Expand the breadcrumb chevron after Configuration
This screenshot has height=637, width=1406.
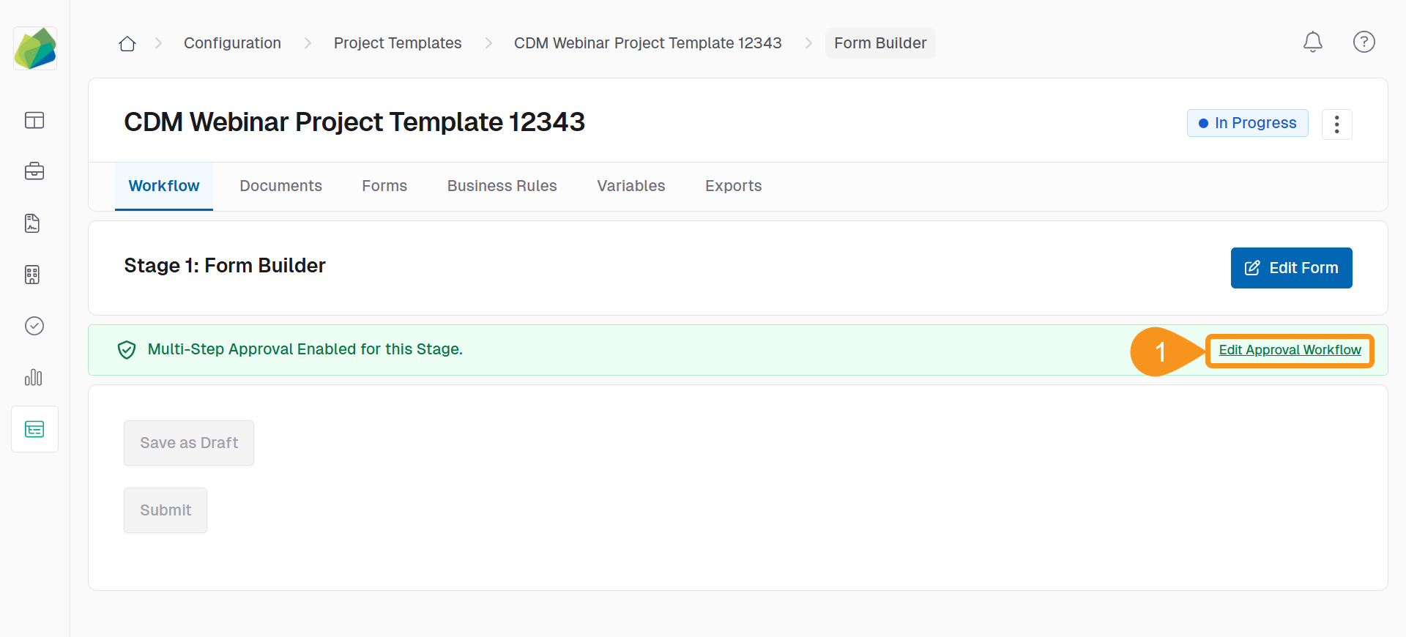point(307,43)
